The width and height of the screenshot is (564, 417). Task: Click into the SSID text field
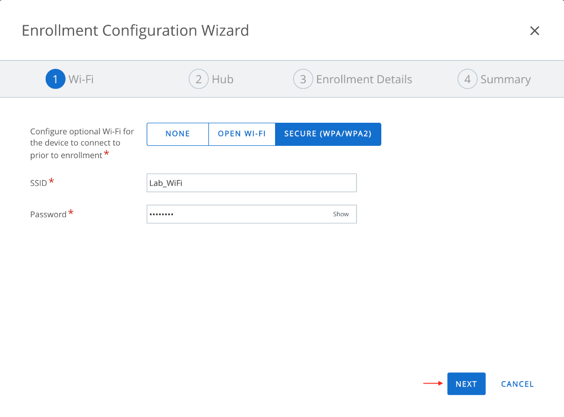(x=251, y=183)
